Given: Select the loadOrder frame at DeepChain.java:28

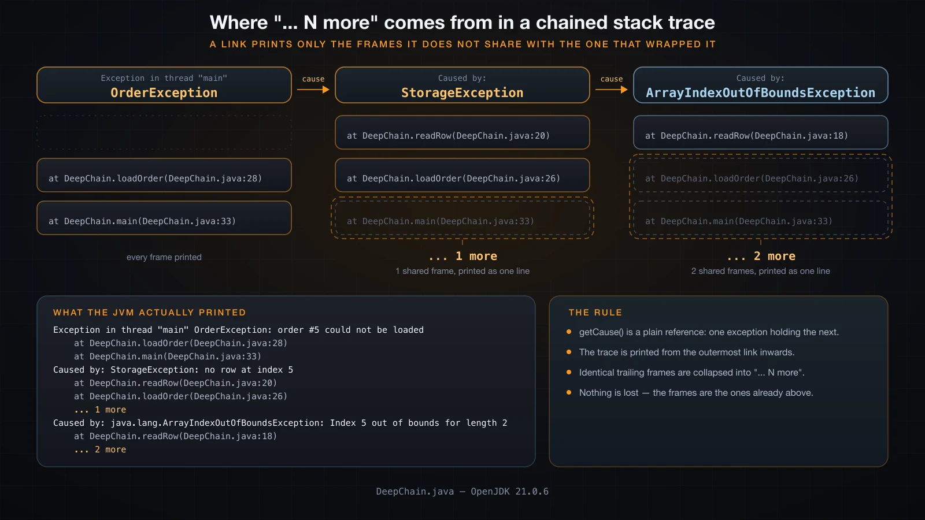Looking at the screenshot, I should [x=164, y=175].
